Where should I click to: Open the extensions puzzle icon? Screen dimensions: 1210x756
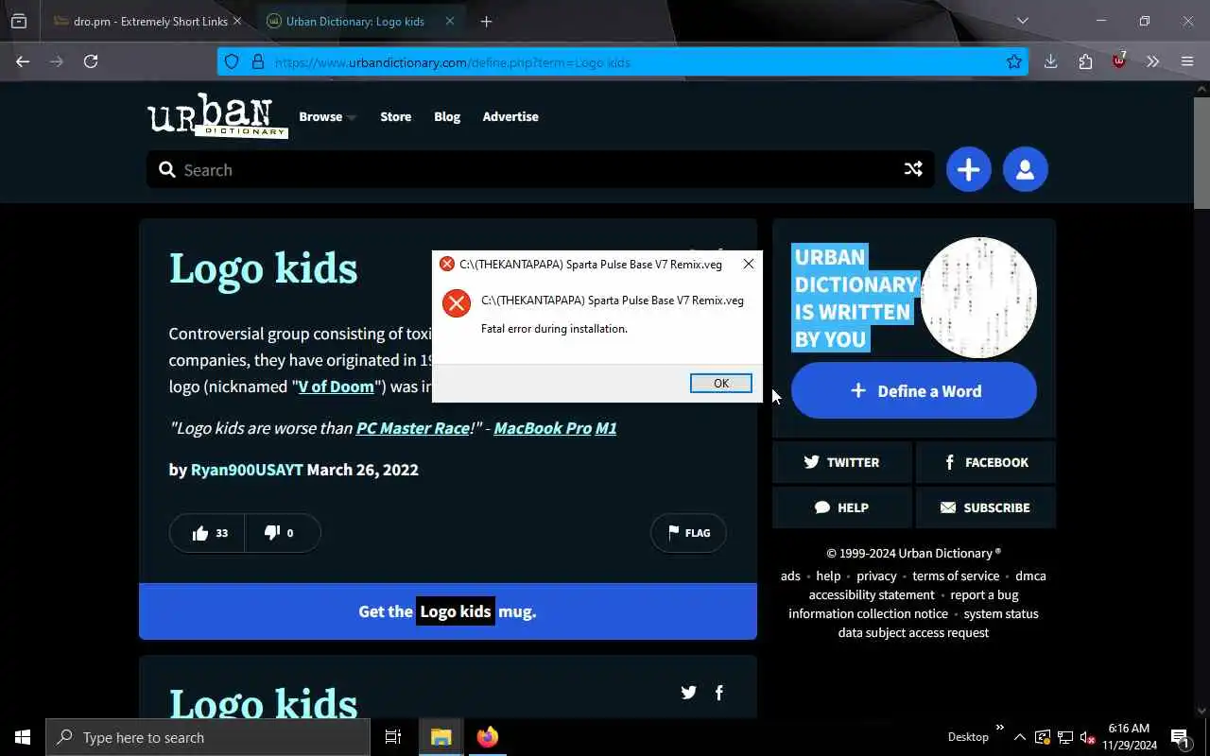[x=1085, y=61]
